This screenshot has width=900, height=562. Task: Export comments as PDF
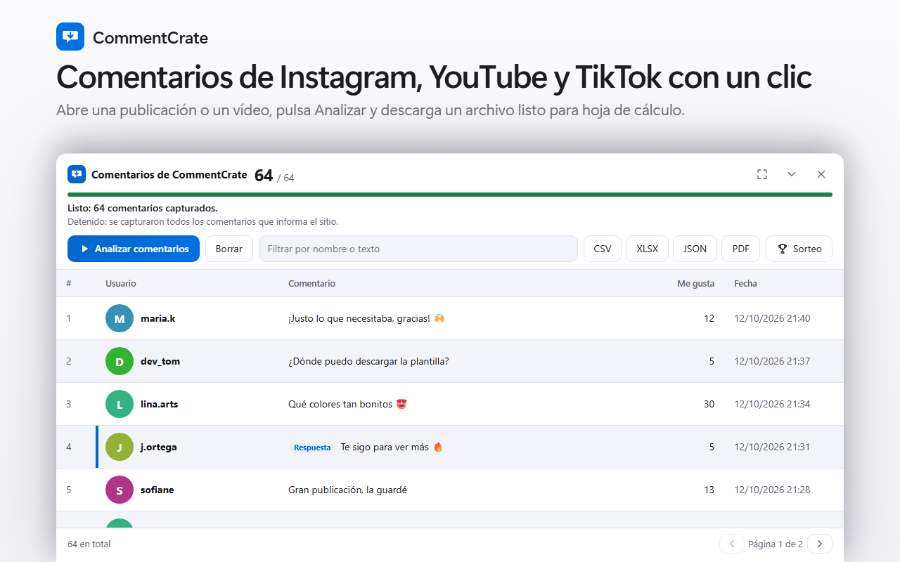point(741,249)
